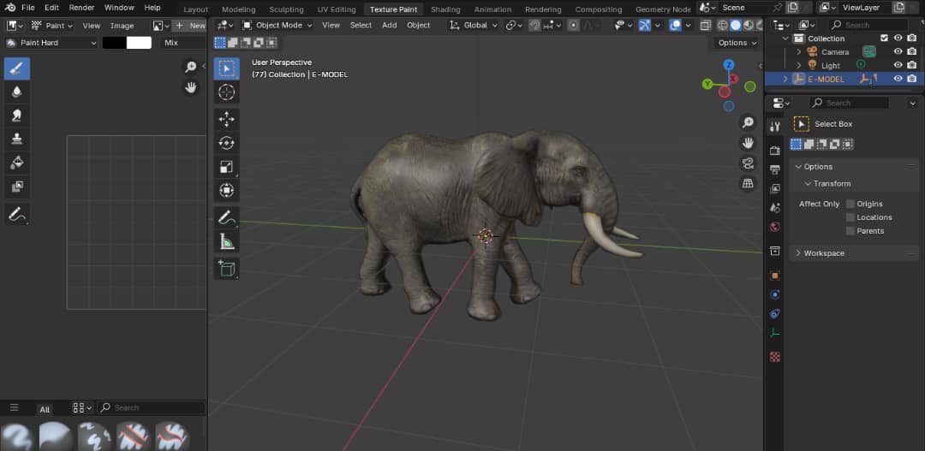The height and width of the screenshot is (451, 925).
Task: Switch to the UV Editing workspace tab
Action: click(337, 9)
